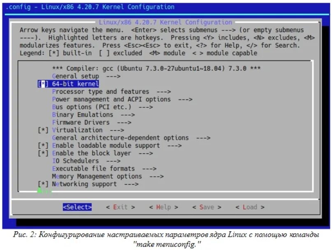Image resolution: width=332 pixels, height=252 pixels.
Task: Select the highlighted 64-bit kernel label
Action: point(75,84)
